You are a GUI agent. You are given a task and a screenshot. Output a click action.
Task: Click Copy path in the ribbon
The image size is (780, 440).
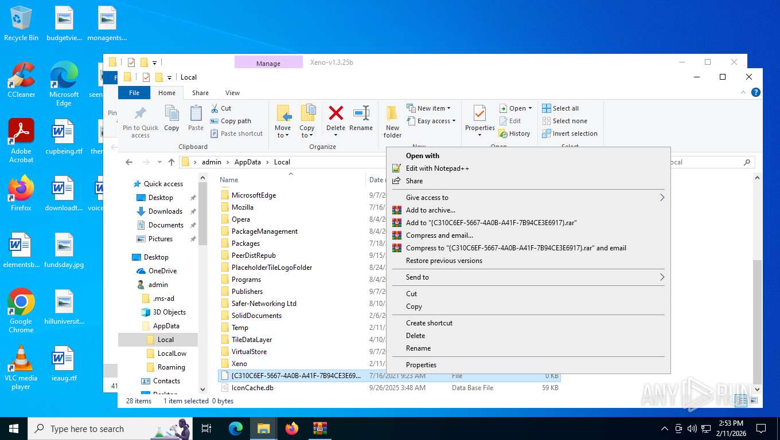pyautogui.click(x=231, y=121)
